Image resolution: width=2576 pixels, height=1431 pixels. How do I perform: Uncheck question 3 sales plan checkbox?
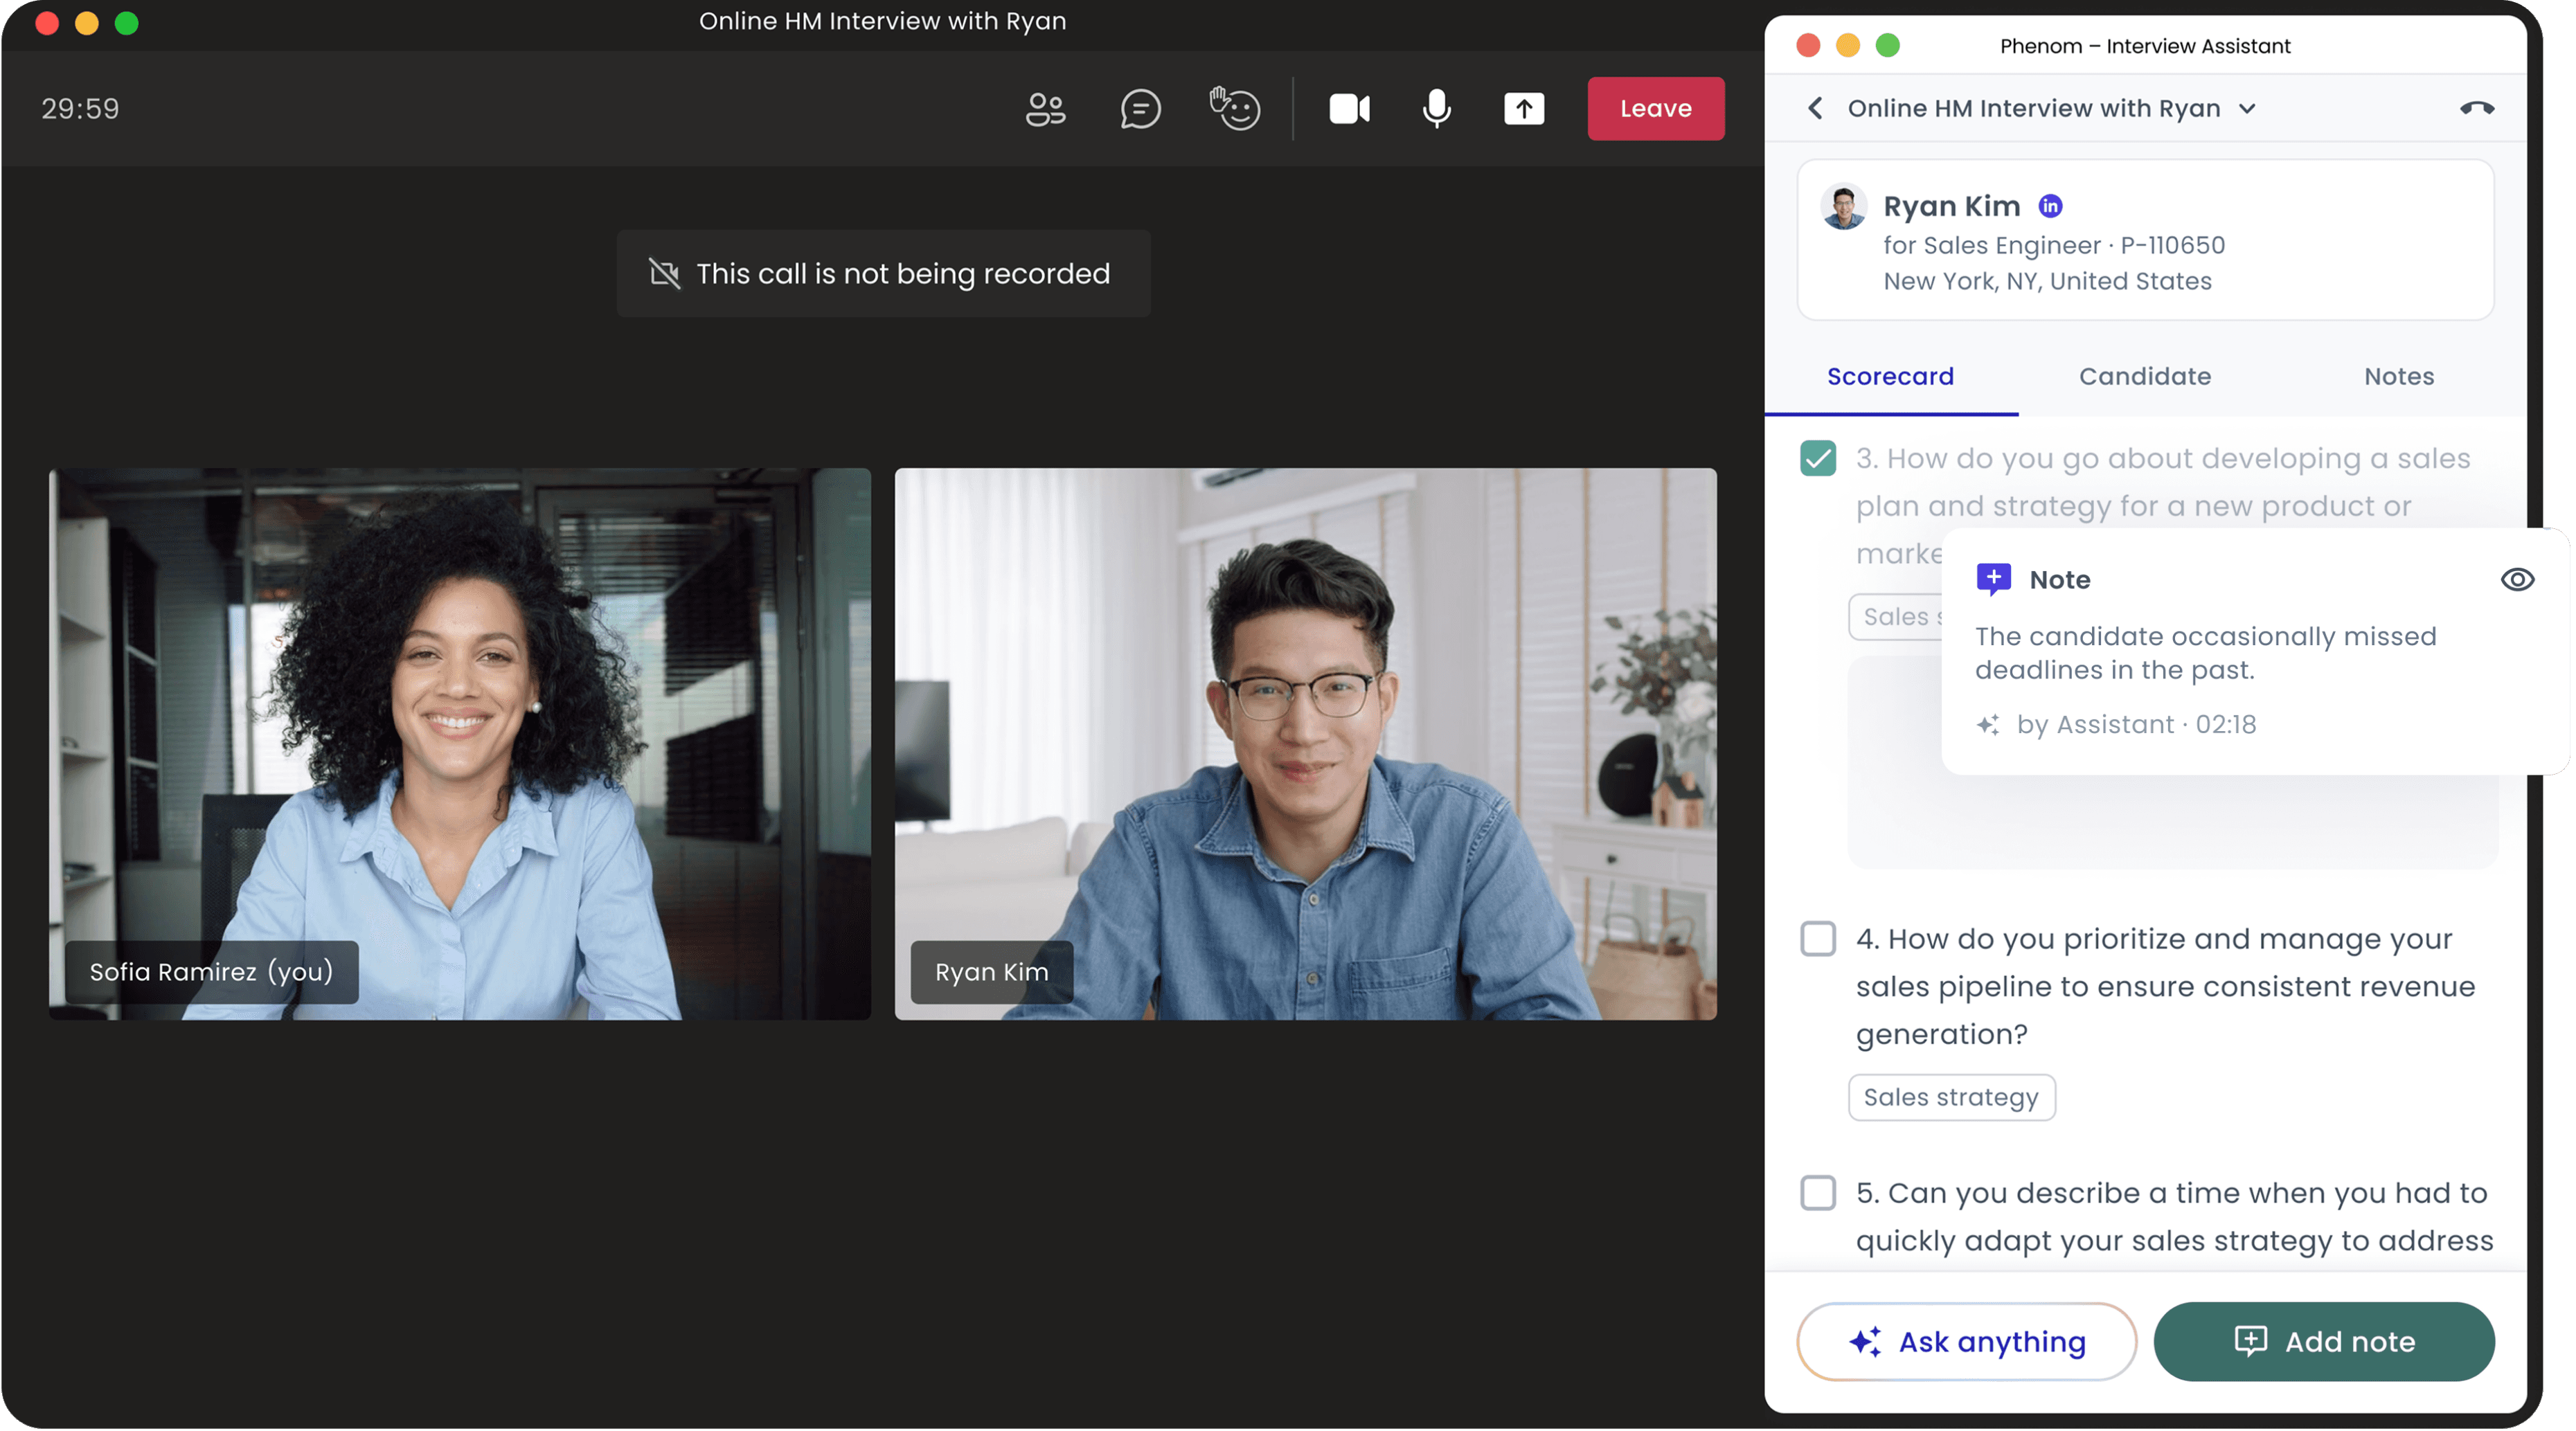tap(1818, 459)
